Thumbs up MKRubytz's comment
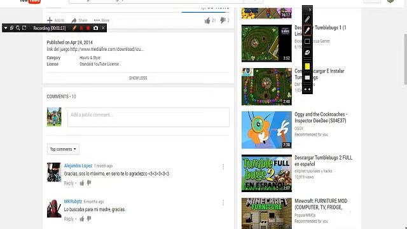 (82, 219)
